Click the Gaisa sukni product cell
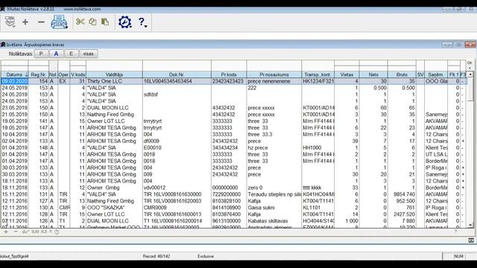The width and height of the screenshot is (477, 268). [274, 208]
